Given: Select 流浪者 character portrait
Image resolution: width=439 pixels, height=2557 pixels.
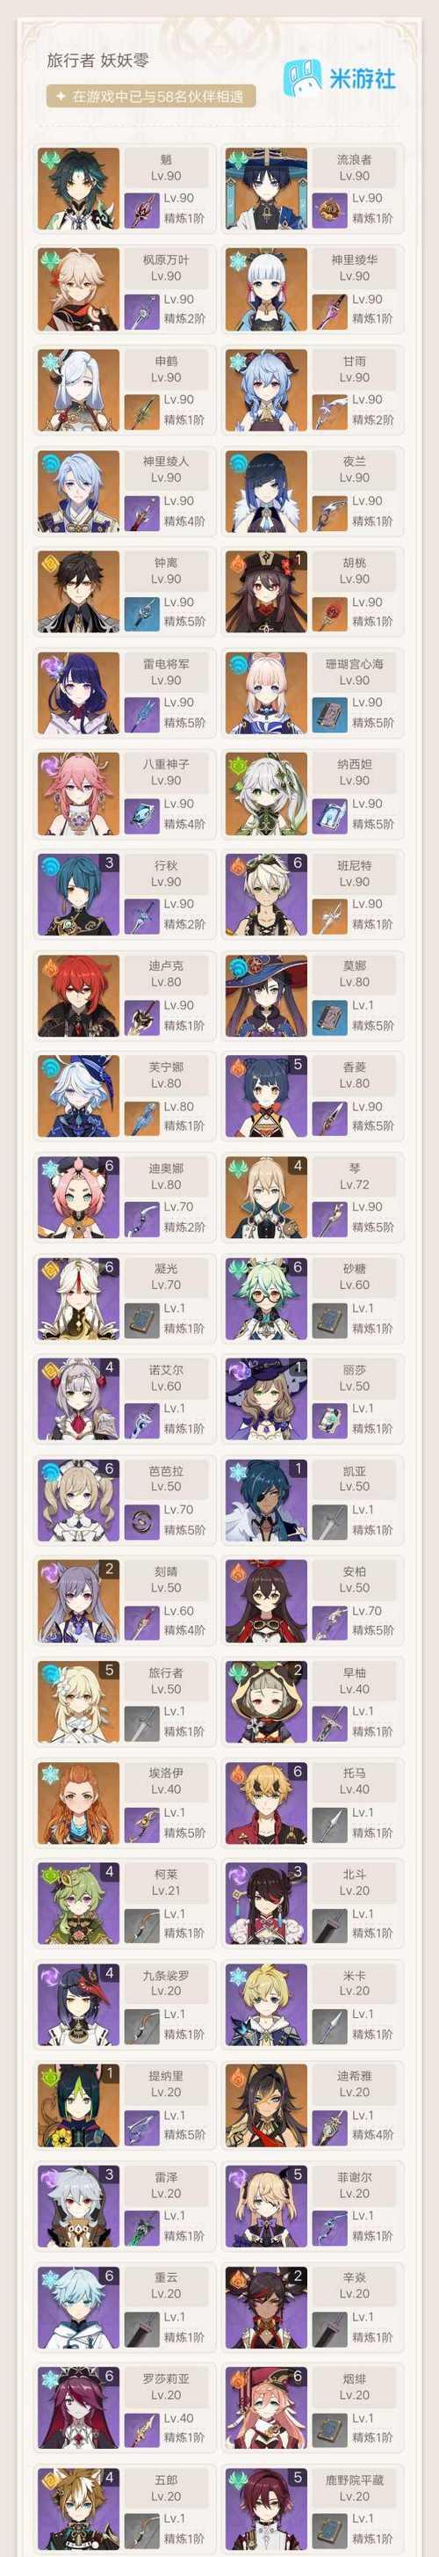Looking at the screenshot, I should point(265,188).
